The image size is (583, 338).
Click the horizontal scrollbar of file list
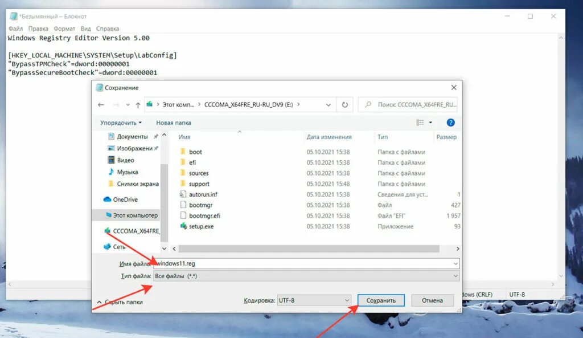pos(309,249)
